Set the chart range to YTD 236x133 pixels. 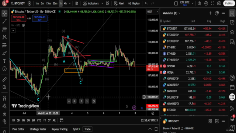(39, 120)
